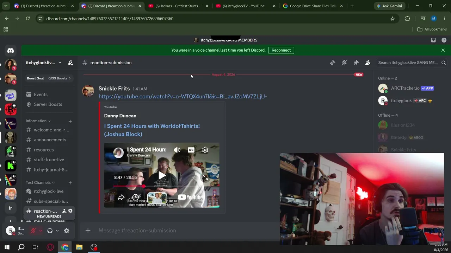Open the itchy-journal channel
The height and width of the screenshot is (253, 451).
click(49, 170)
